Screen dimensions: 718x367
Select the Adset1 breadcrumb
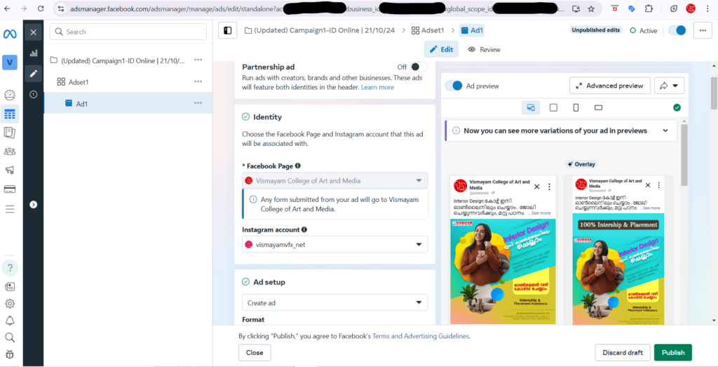click(428, 30)
